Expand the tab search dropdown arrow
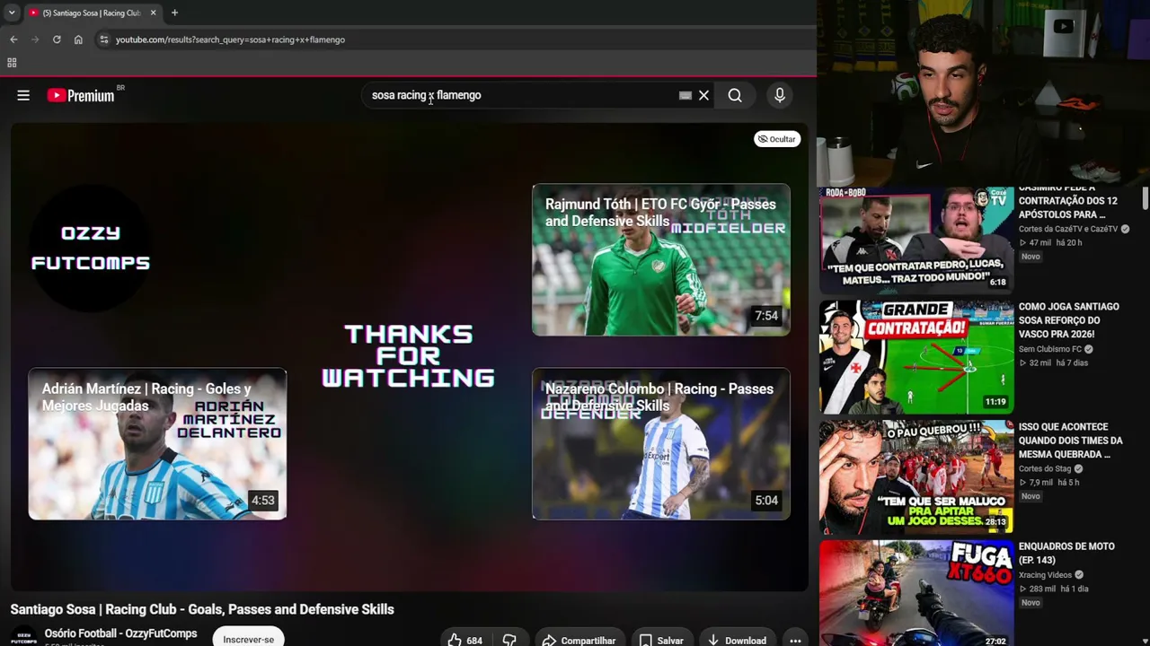1150x646 pixels. [12, 13]
